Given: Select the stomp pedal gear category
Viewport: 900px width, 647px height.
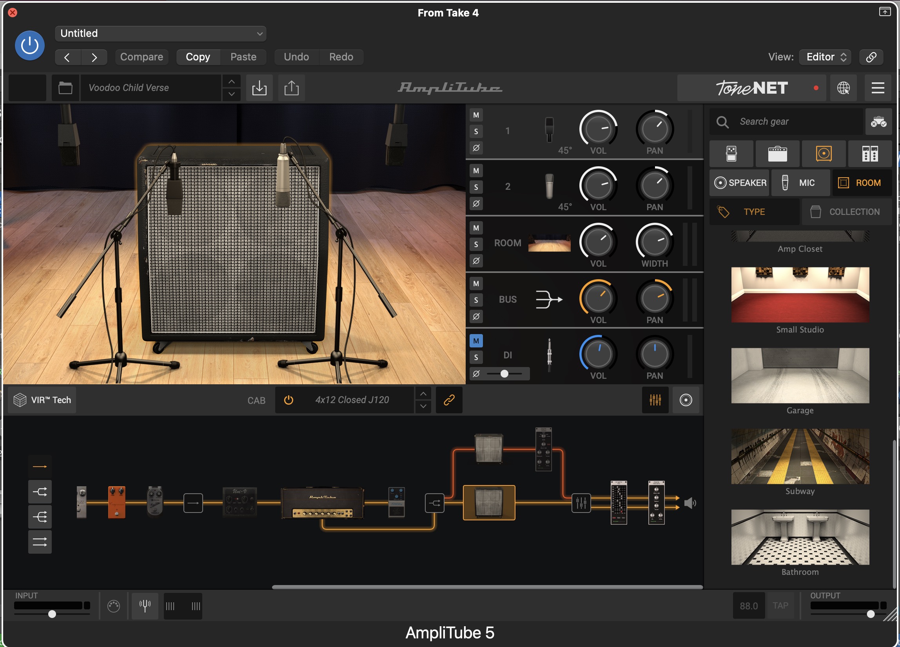Looking at the screenshot, I should [x=731, y=154].
